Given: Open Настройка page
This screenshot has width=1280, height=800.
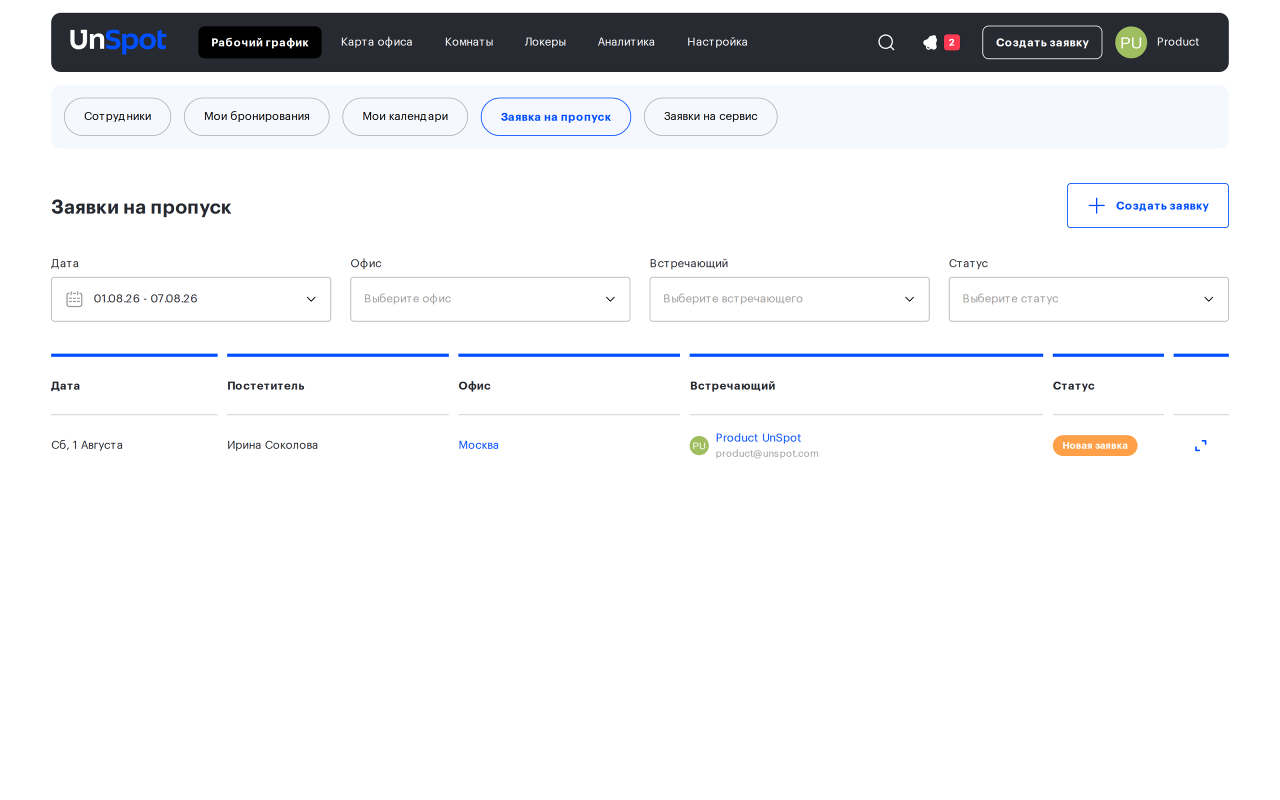Looking at the screenshot, I should click(717, 42).
